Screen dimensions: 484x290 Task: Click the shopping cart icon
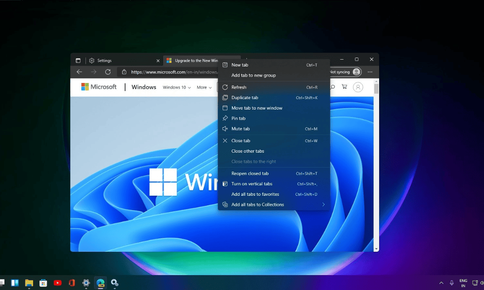pos(345,87)
